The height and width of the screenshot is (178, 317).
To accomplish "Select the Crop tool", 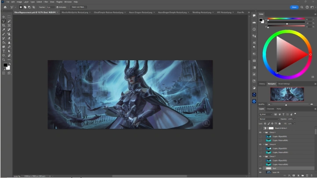I will 4,25.
